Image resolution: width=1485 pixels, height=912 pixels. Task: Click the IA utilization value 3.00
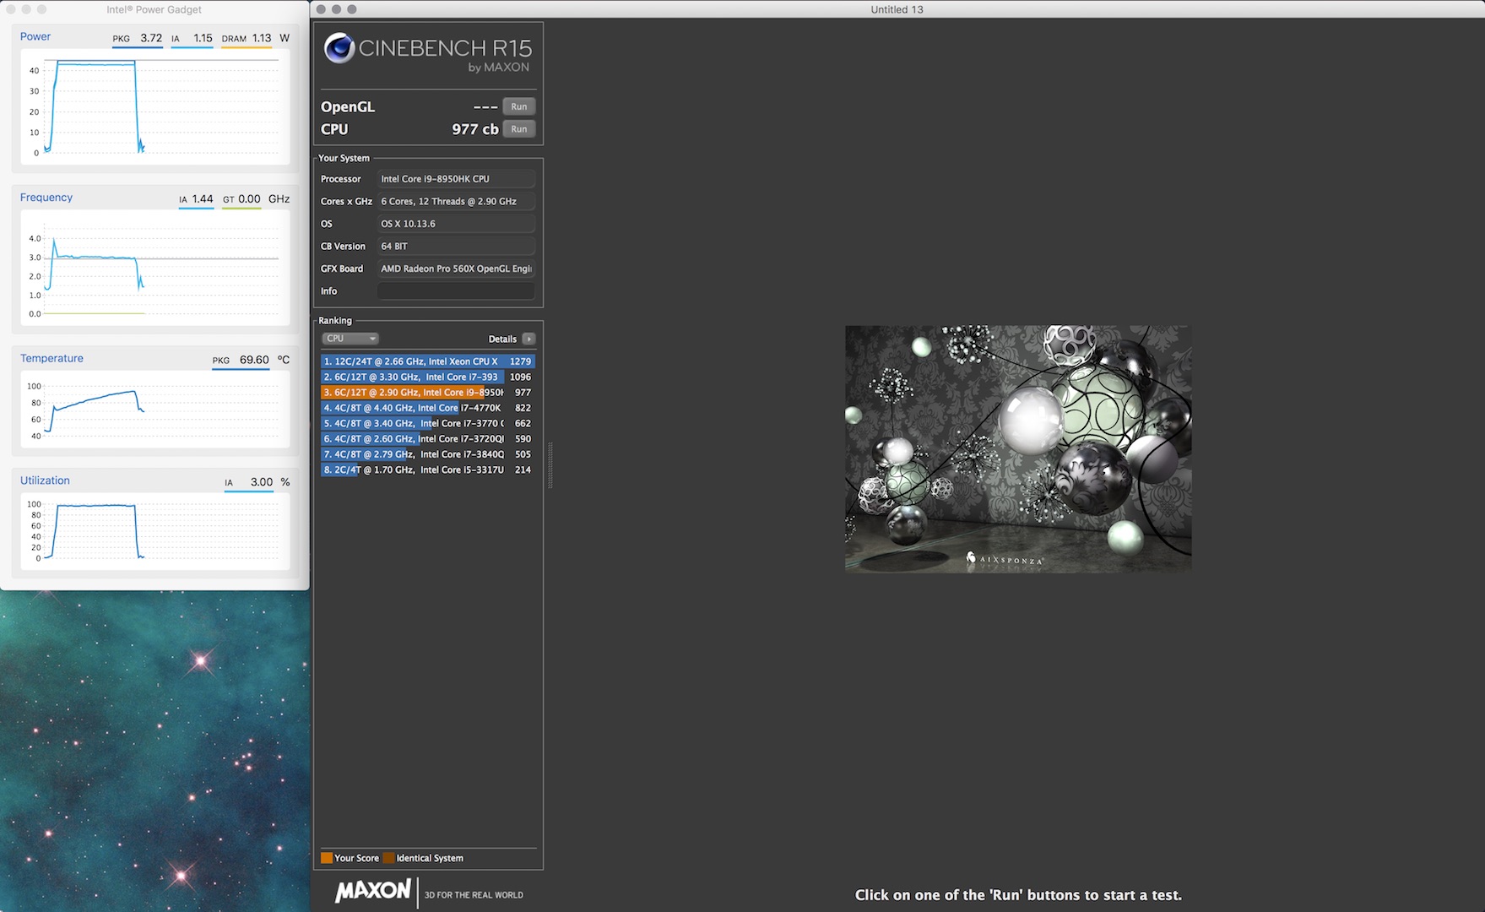coord(262,482)
